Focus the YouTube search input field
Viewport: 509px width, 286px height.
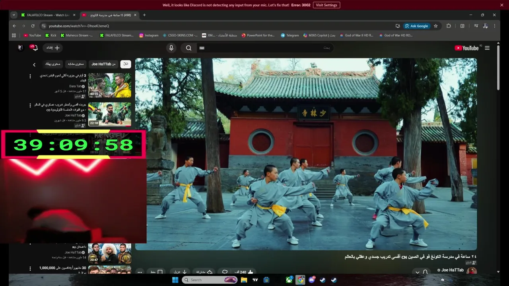tap(264, 48)
